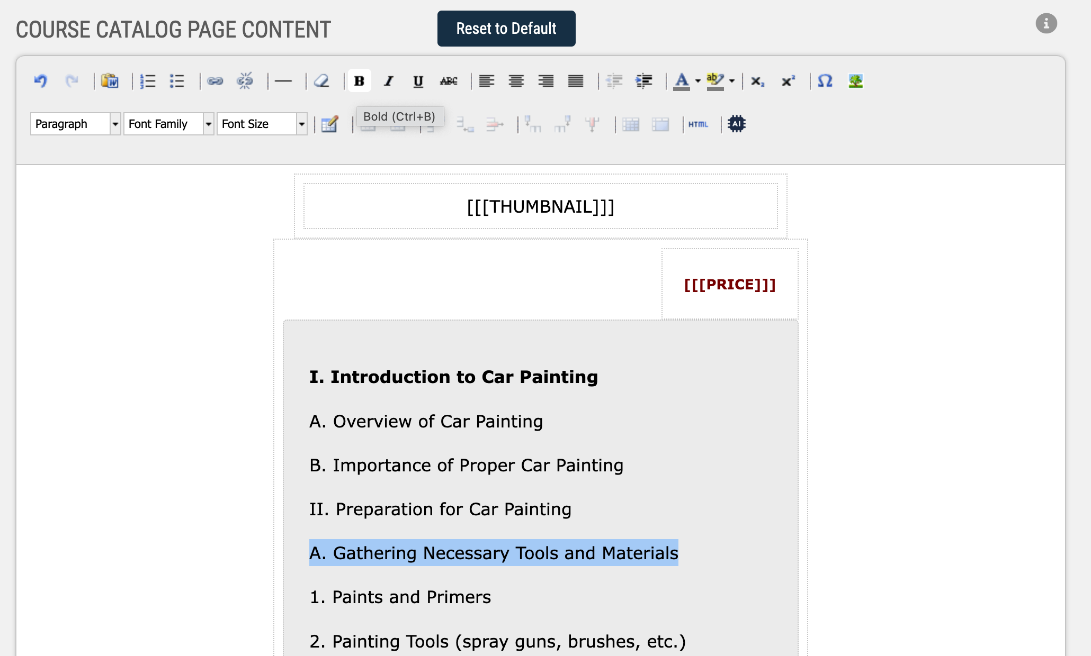
Task: Toggle Underline formatting
Action: click(x=418, y=81)
